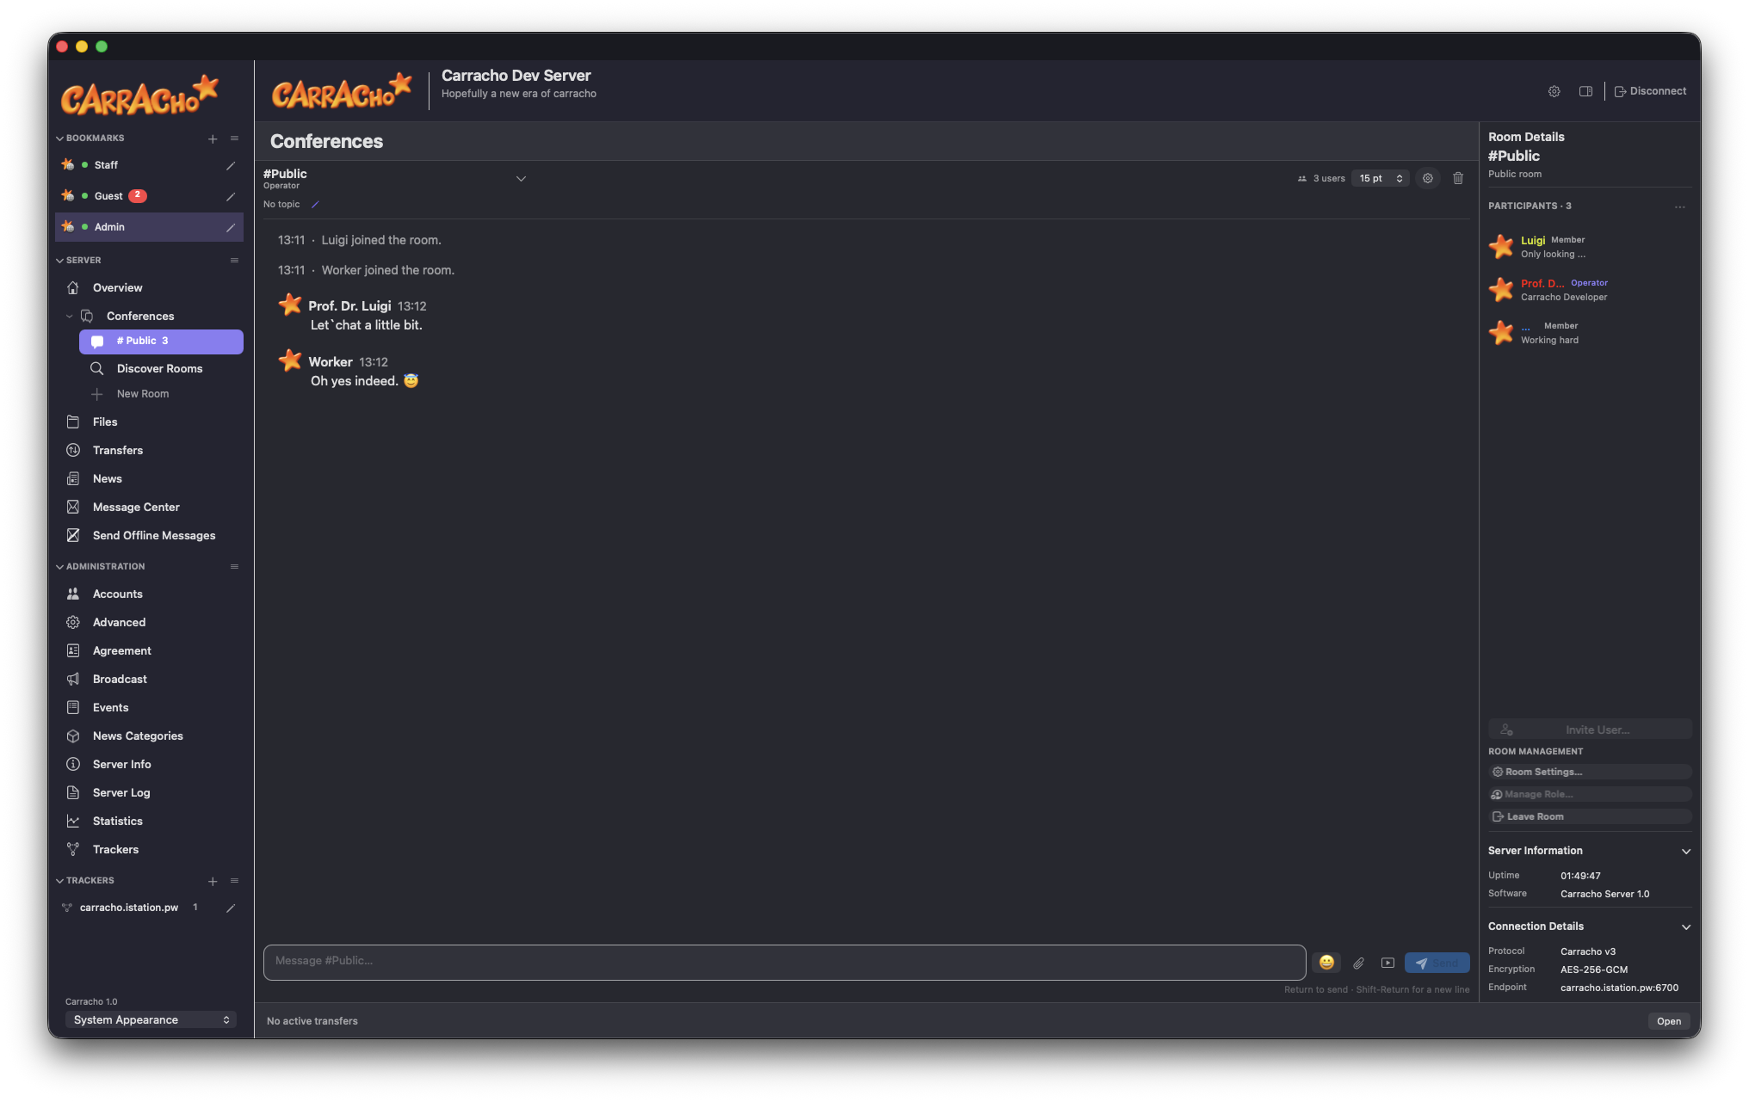Screen dimensions: 1749x1102
Task: Attach a file with paperclip icon
Action: [1358, 963]
